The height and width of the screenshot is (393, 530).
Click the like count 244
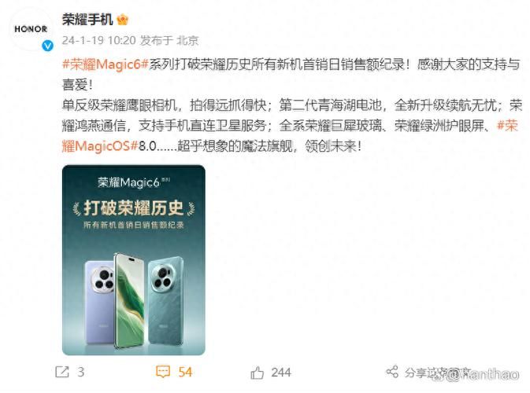tap(280, 373)
